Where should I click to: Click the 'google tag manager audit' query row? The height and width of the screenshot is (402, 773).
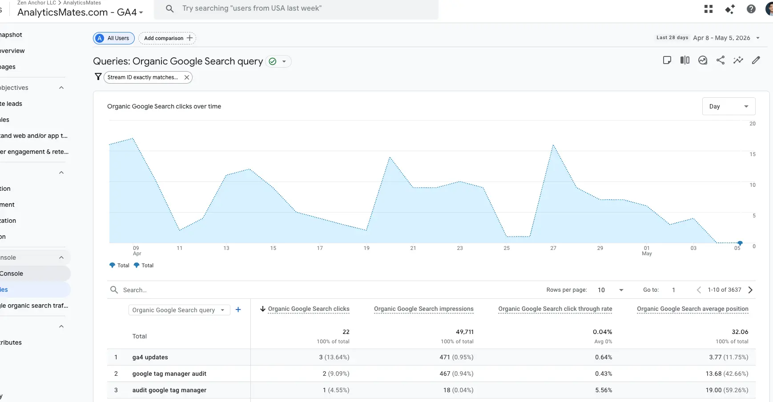tap(431, 374)
